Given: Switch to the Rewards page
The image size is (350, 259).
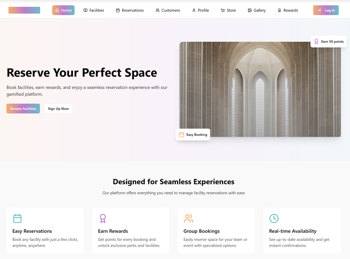Looking at the screenshot, I should click(288, 10).
